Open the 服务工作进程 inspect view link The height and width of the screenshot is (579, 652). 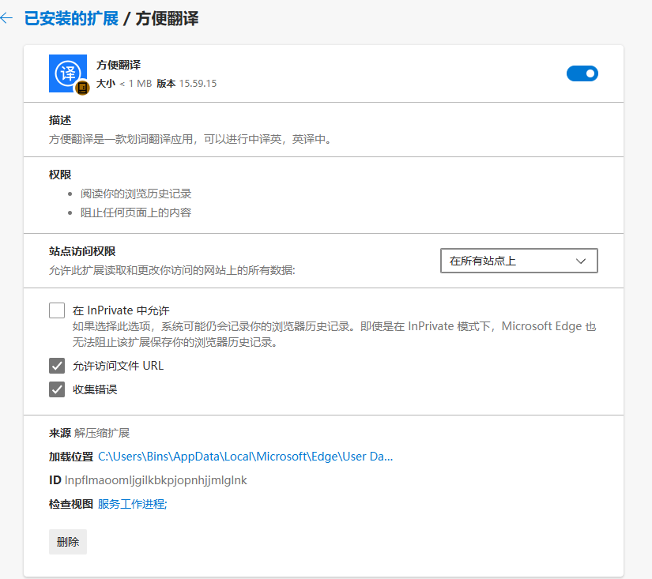coord(132,504)
